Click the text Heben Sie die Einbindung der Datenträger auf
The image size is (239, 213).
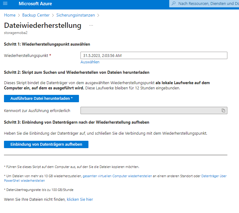[x=45, y=133]
